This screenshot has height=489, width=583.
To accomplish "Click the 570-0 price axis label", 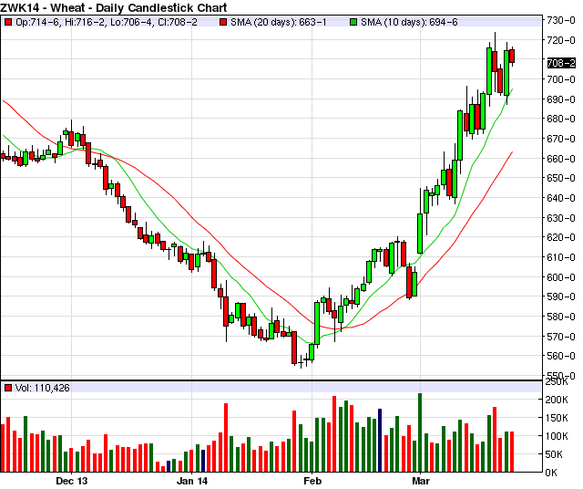I will [x=561, y=337].
